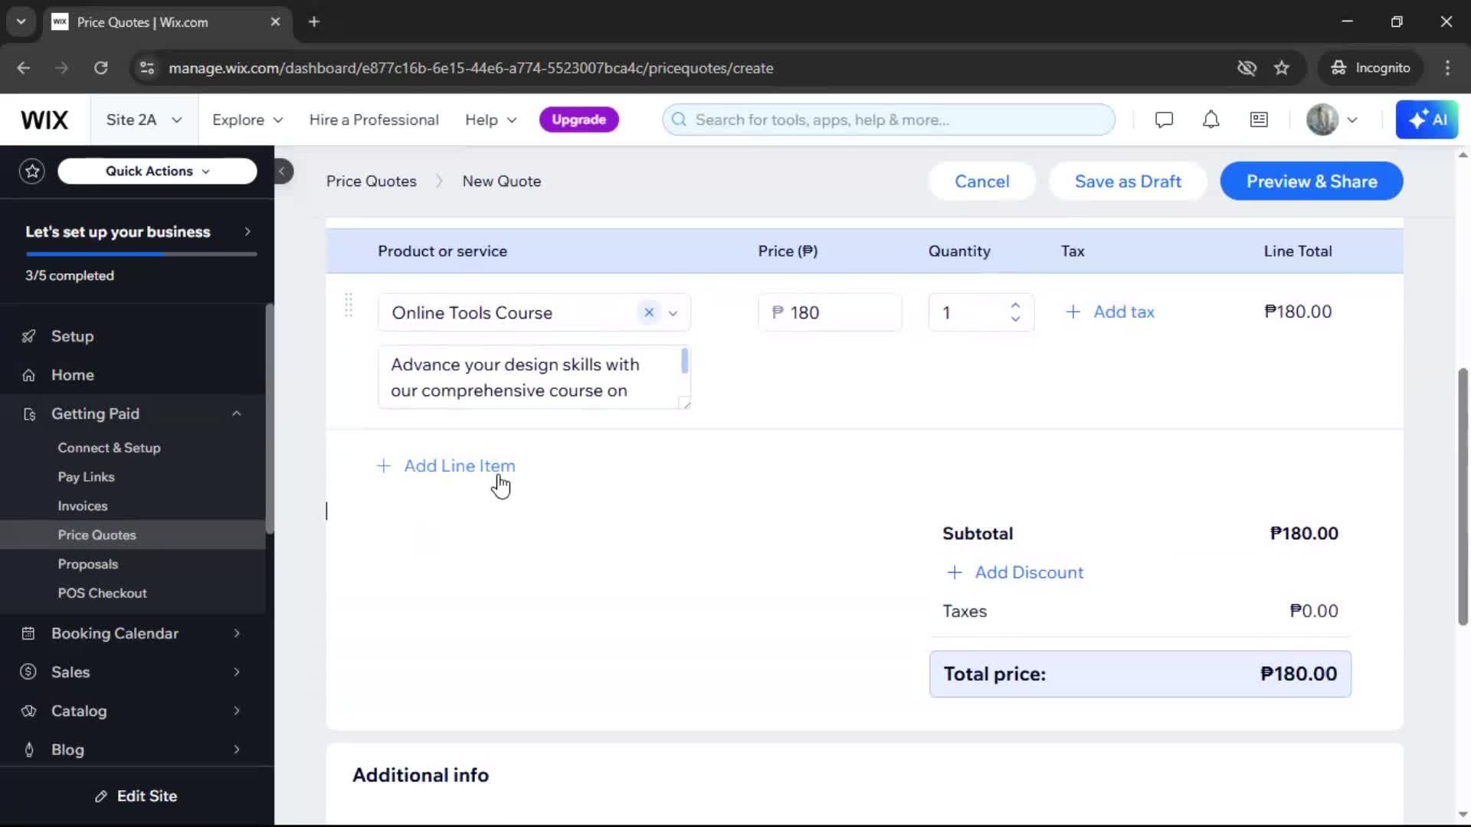Click the item description text box
Screen dimensions: 1471x827
[534, 378]
